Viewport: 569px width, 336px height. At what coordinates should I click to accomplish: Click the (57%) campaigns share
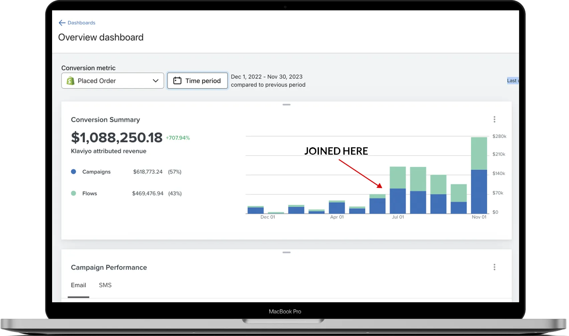(x=175, y=172)
